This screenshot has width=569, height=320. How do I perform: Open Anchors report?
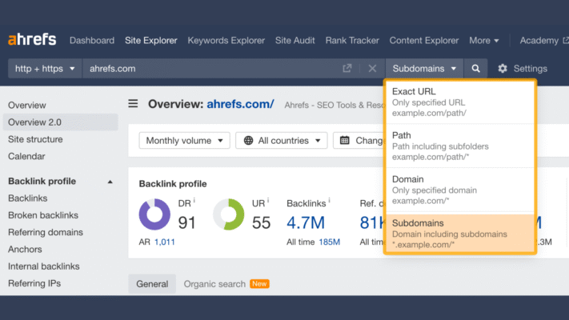(x=25, y=250)
